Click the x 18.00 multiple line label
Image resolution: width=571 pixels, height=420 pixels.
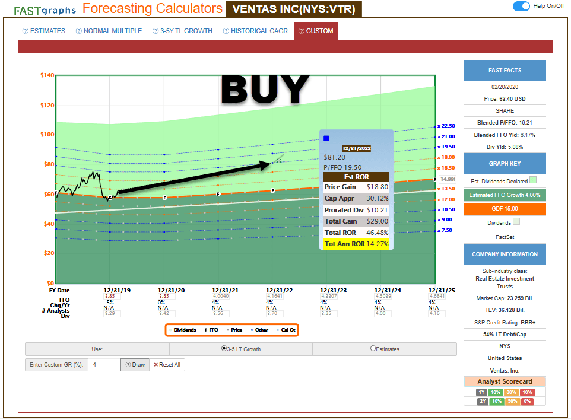click(x=446, y=157)
